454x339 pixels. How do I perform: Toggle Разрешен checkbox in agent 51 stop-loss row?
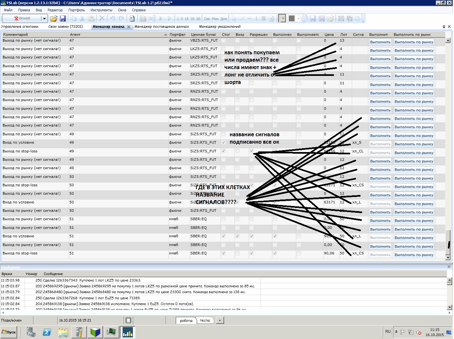pyautogui.click(x=252, y=253)
